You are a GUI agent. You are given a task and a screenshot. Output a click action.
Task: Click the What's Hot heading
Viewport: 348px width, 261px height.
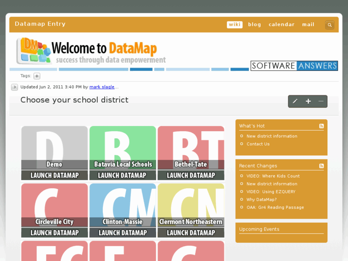pyautogui.click(x=252, y=126)
